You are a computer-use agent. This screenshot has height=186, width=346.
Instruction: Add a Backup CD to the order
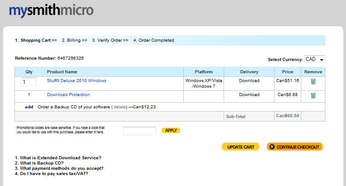(29, 107)
